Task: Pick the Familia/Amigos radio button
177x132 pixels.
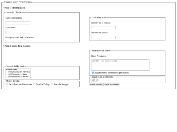Action: [52, 84]
